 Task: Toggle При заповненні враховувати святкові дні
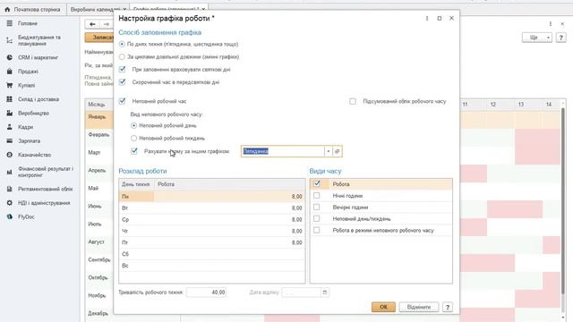(123, 70)
